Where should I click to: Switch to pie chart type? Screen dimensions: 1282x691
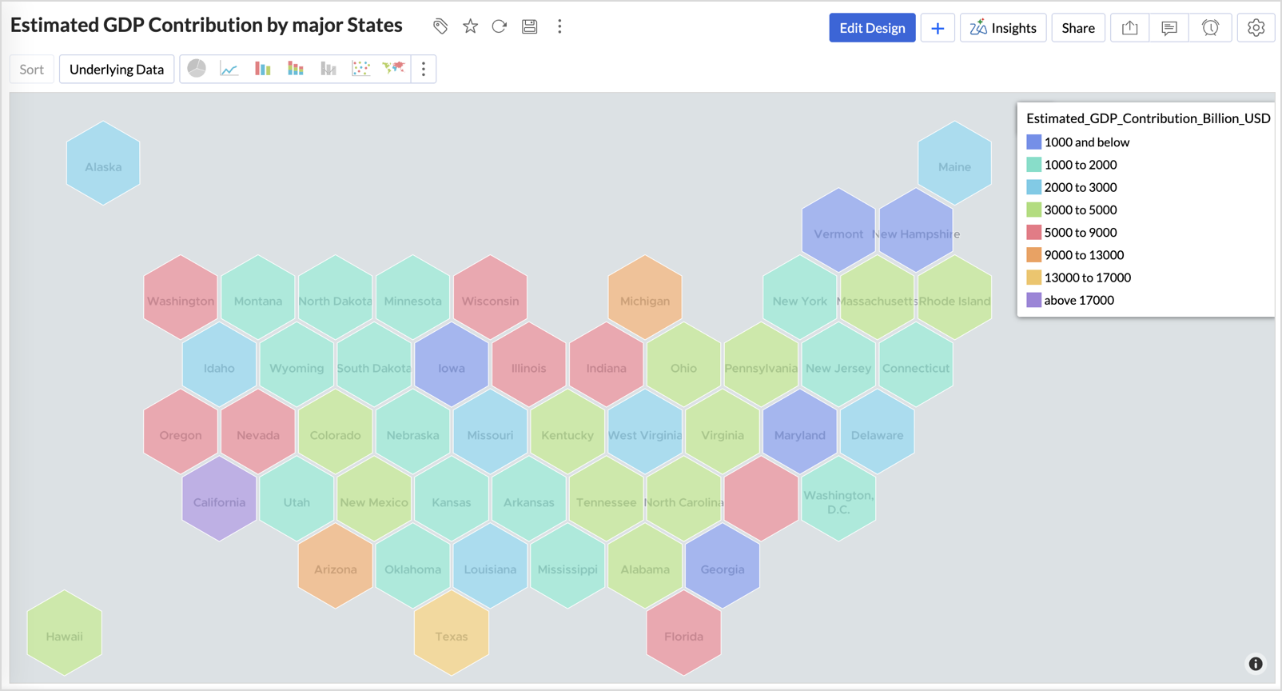coord(197,69)
